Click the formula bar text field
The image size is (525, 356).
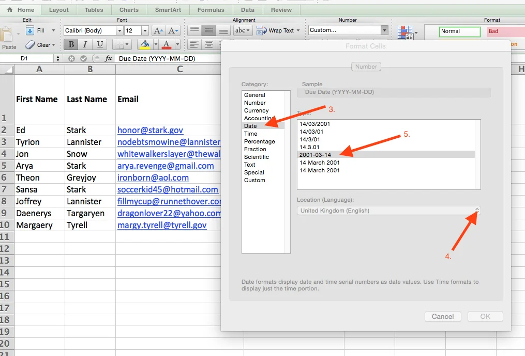168,58
